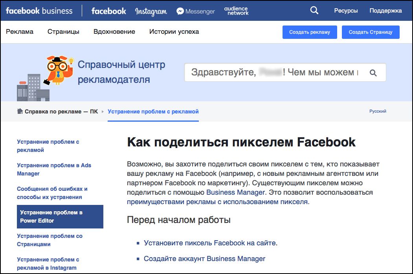Open facebook business logo
The height and width of the screenshot is (274, 413).
point(39,11)
